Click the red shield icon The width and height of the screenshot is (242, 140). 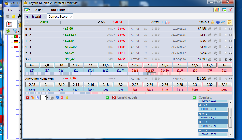[x=62, y=97]
